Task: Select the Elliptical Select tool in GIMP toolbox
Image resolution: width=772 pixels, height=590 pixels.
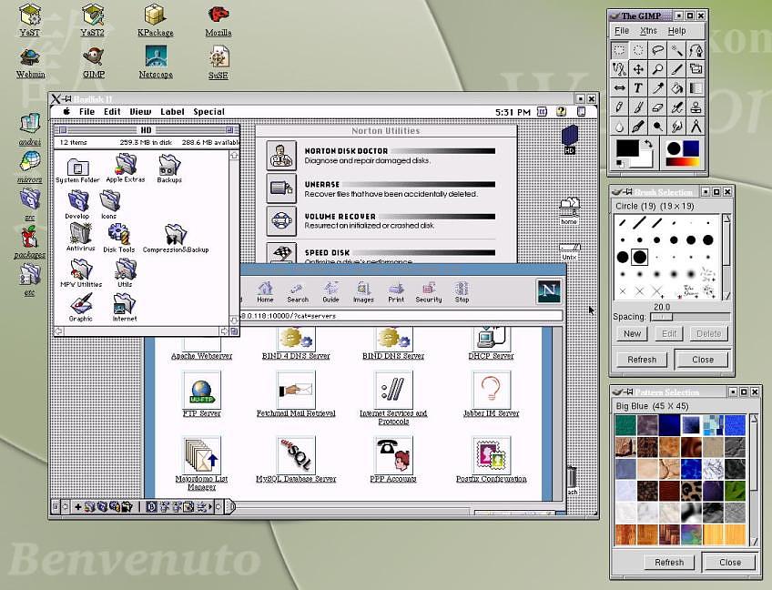Action: coord(638,50)
